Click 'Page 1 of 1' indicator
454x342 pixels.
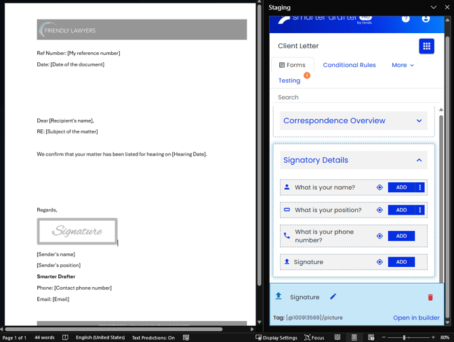pyautogui.click(x=14, y=338)
